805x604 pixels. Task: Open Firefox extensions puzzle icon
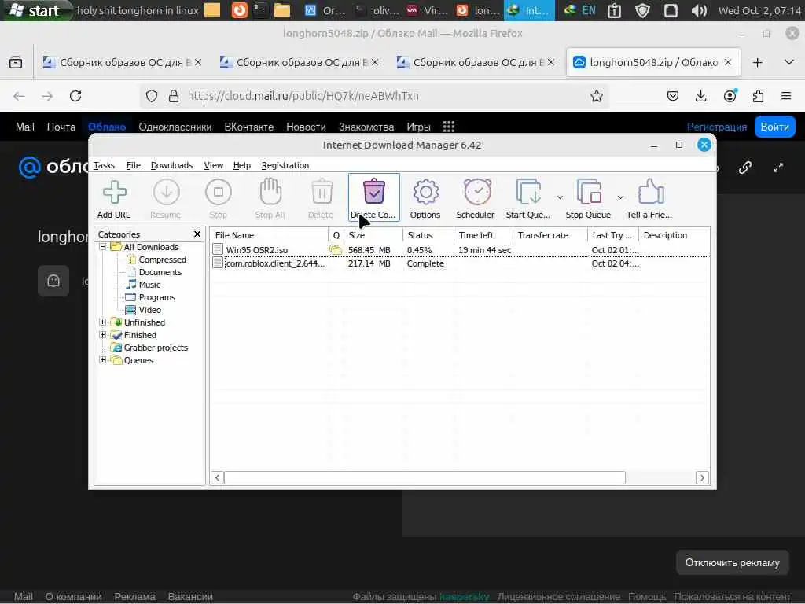click(x=759, y=96)
